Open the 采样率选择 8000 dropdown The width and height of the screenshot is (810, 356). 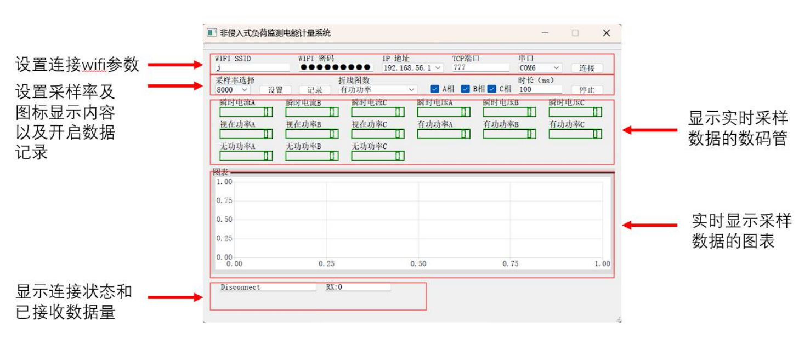pos(233,90)
